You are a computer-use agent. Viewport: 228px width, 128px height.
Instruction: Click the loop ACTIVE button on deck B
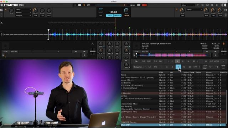tap(217, 61)
